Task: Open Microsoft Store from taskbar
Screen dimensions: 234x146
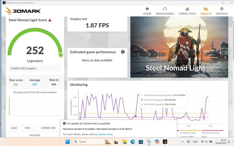Action: pos(141,142)
